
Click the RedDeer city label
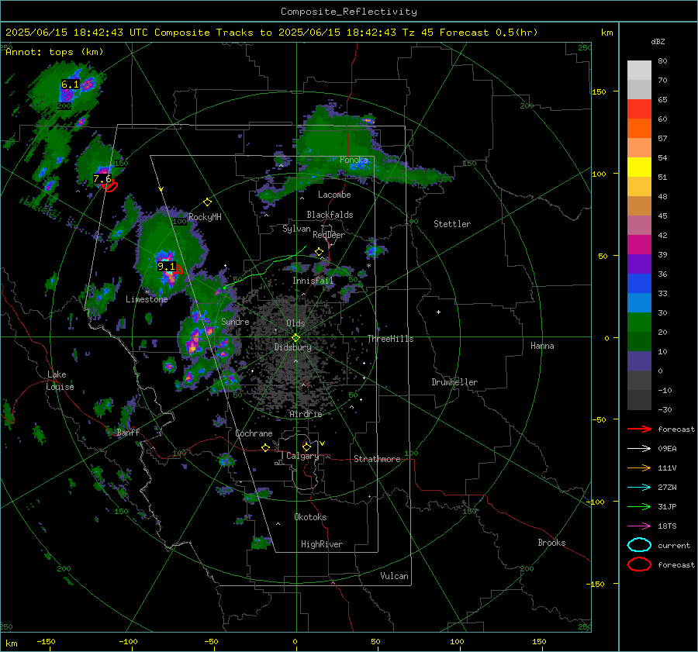(329, 235)
